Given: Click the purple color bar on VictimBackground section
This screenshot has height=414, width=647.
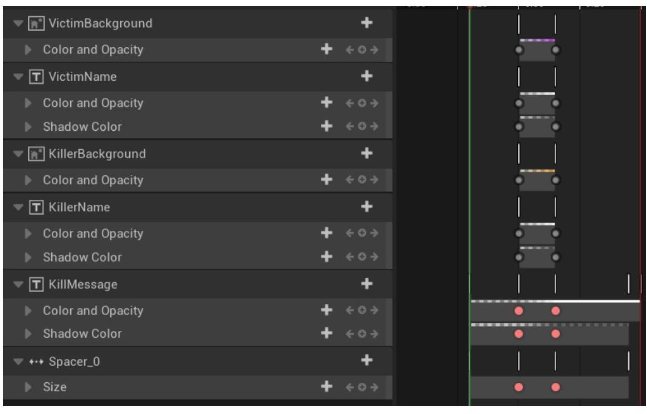Looking at the screenshot, I should [x=537, y=40].
